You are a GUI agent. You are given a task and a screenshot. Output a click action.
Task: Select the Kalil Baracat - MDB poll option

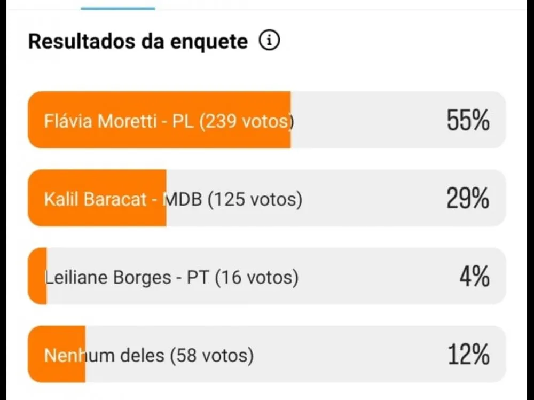pos(172,199)
